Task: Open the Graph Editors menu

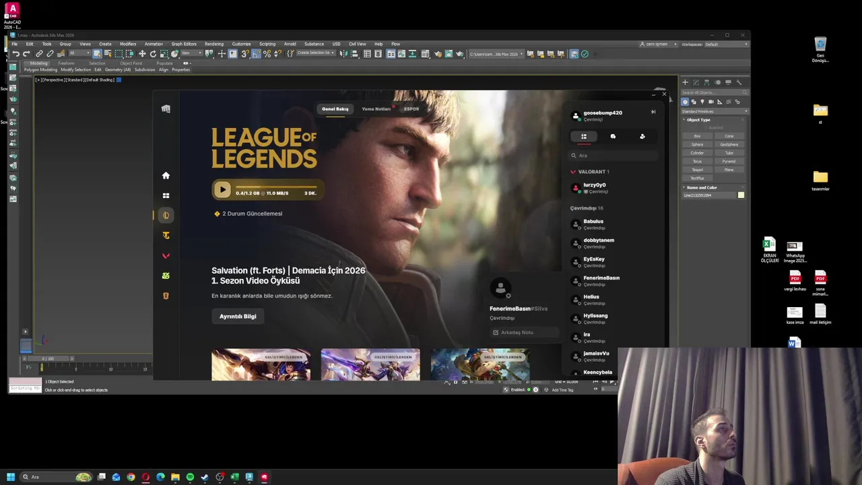Action: point(184,44)
